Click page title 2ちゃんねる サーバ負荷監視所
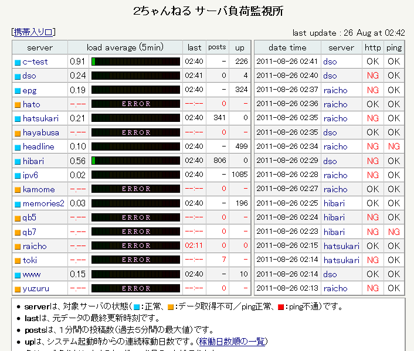 pyautogui.click(x=208, y=11)
